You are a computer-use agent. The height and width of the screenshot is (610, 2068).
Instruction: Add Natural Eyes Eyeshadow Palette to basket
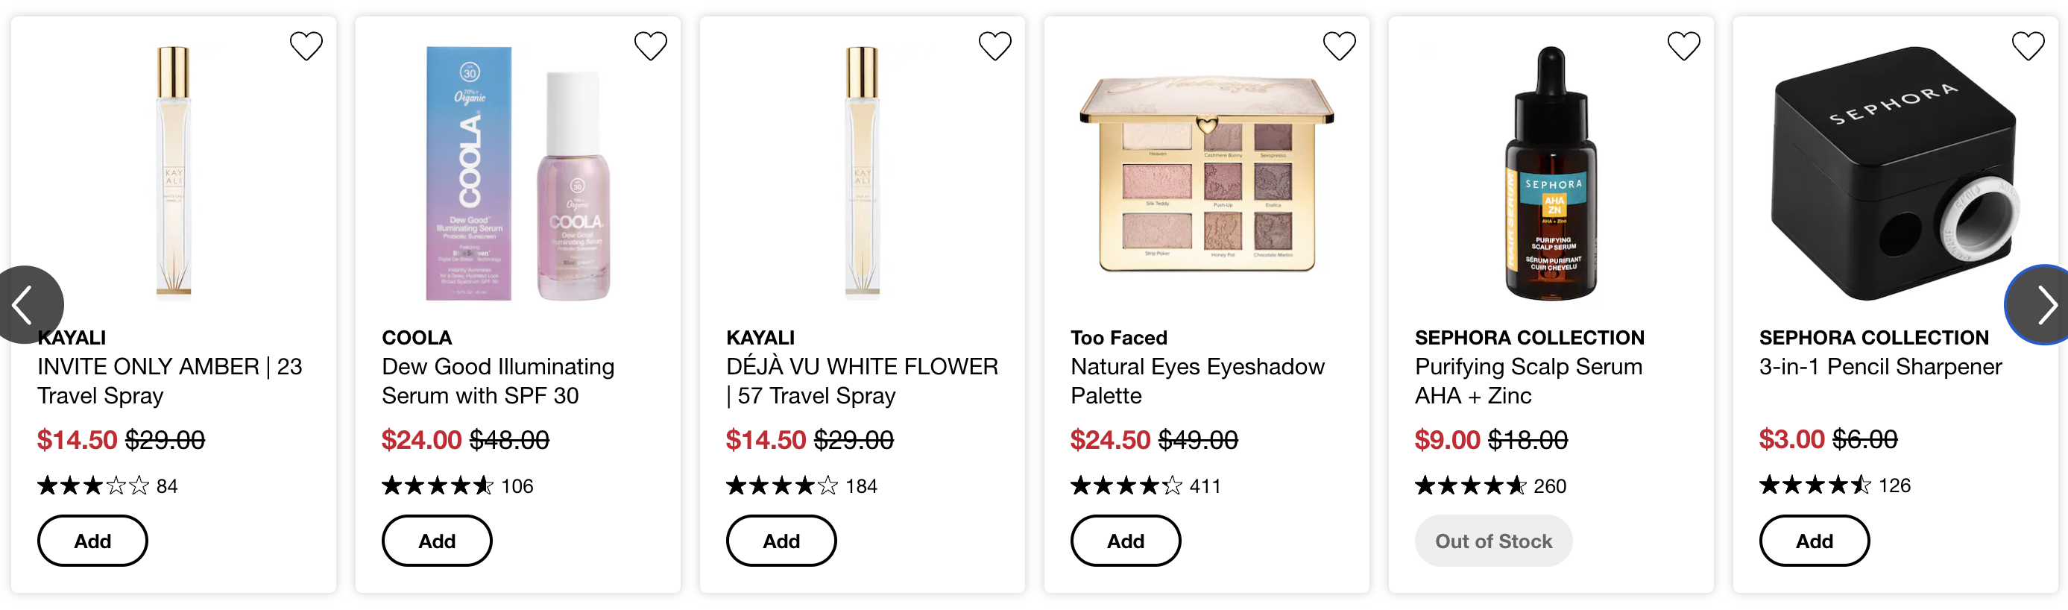click(1126, 541)
